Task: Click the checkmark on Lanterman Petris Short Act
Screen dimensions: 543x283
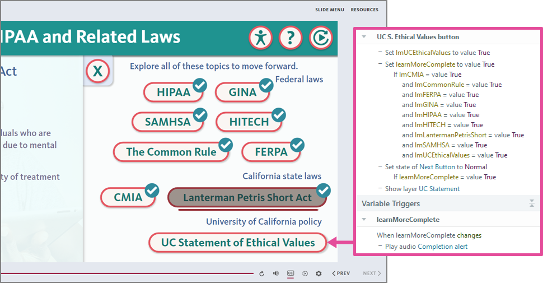Action: (x=324, y=191)
